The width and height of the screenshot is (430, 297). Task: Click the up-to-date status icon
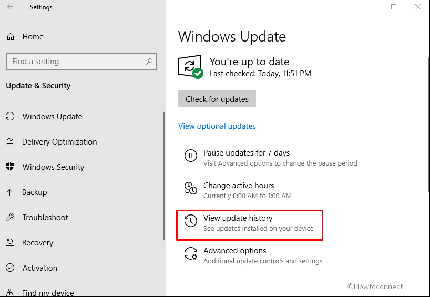tap(190, 67)
